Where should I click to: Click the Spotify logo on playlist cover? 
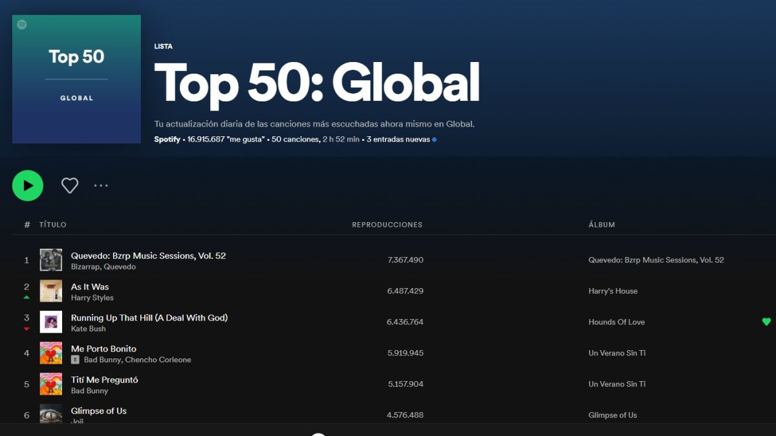point(22,25)
